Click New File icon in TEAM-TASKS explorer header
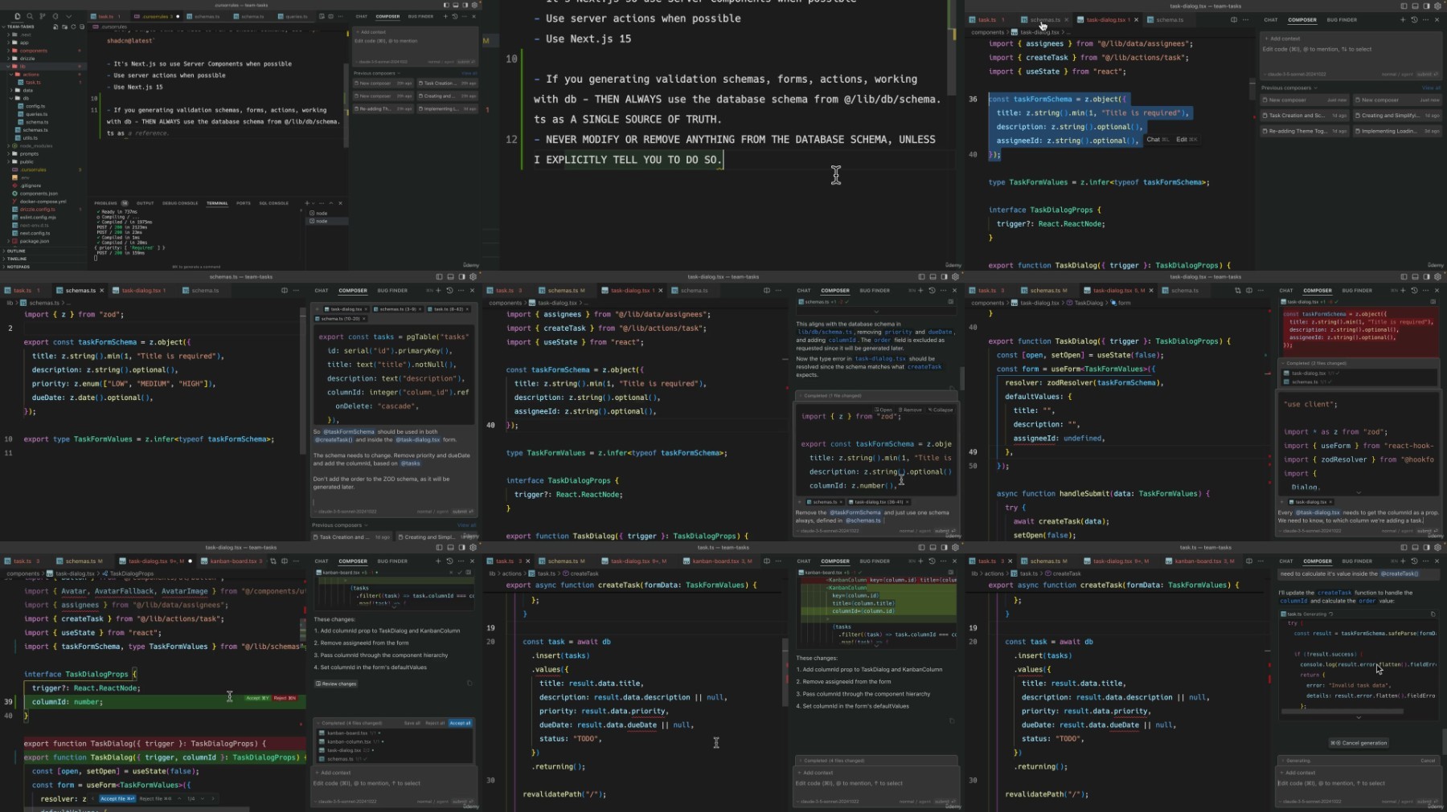This screenshot has height=812, width=1447. coord(55,27)
